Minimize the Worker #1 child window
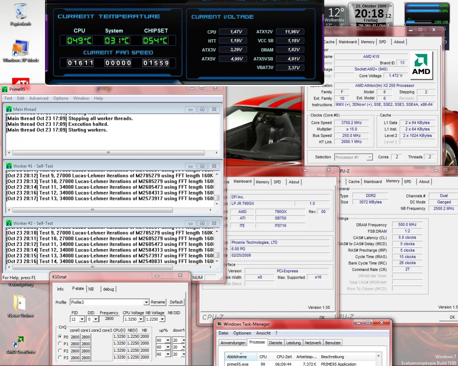Screen dimensions: 458x366 tap(190, 166)
